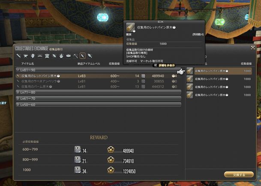Expand the Lv61~70 group
Viewport: 261px width, 186px height.
click(99, 99)
